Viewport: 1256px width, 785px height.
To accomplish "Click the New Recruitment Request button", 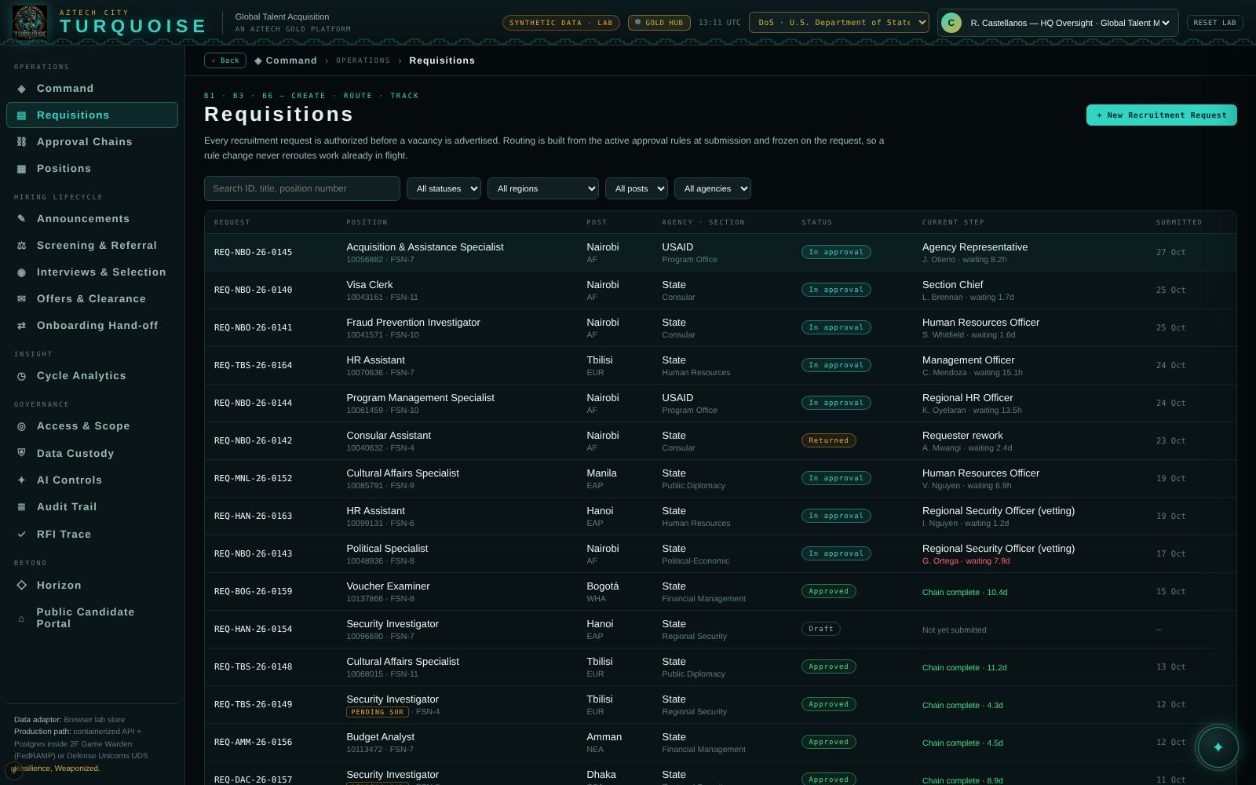I will [x=1162, y=115].
